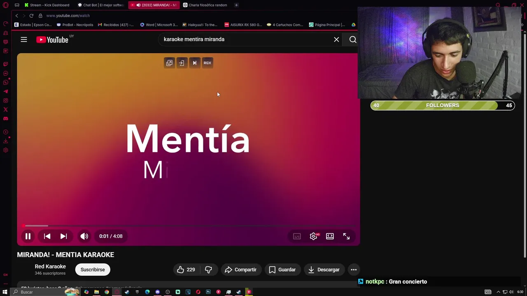Open Messenger in the Opera sidebar

point(6,74)
